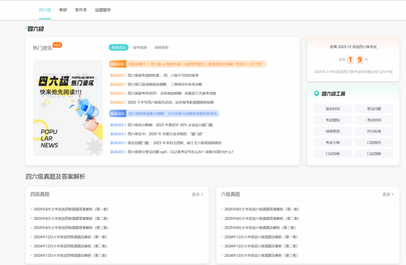Open 2024年12月 六级真题及解析 第三套 link
Viewport: 406px width, 265px height.
pos(261,255)
